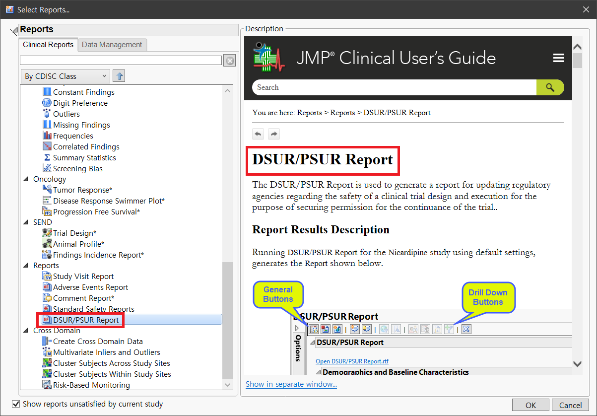The width and height of the screenshot is (597, 416).
Task: Open the By CDISC Class dropdown
Action: [x=65, y=75]
